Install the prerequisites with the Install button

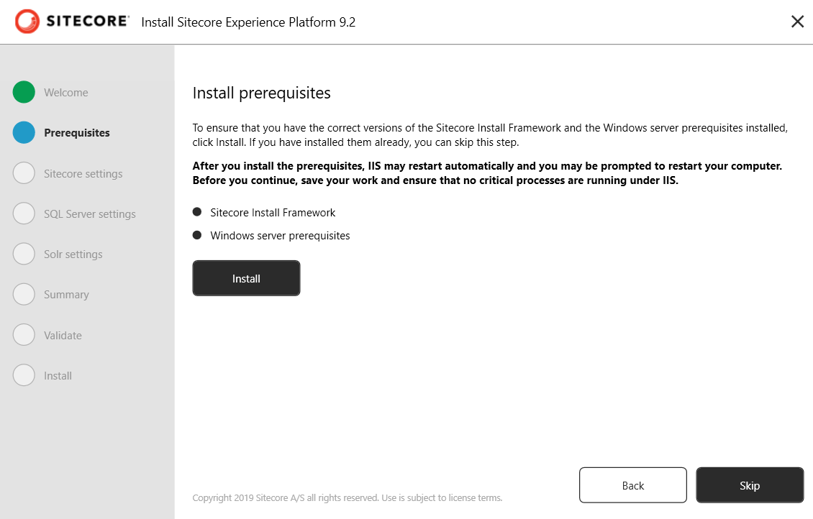click(x=246, y=278)
